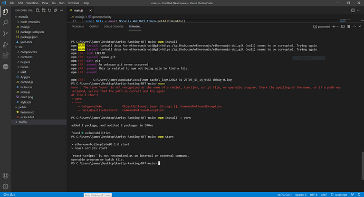364x197 pixels.
Task: Open favicon.ico file
Action: point(39,112)
